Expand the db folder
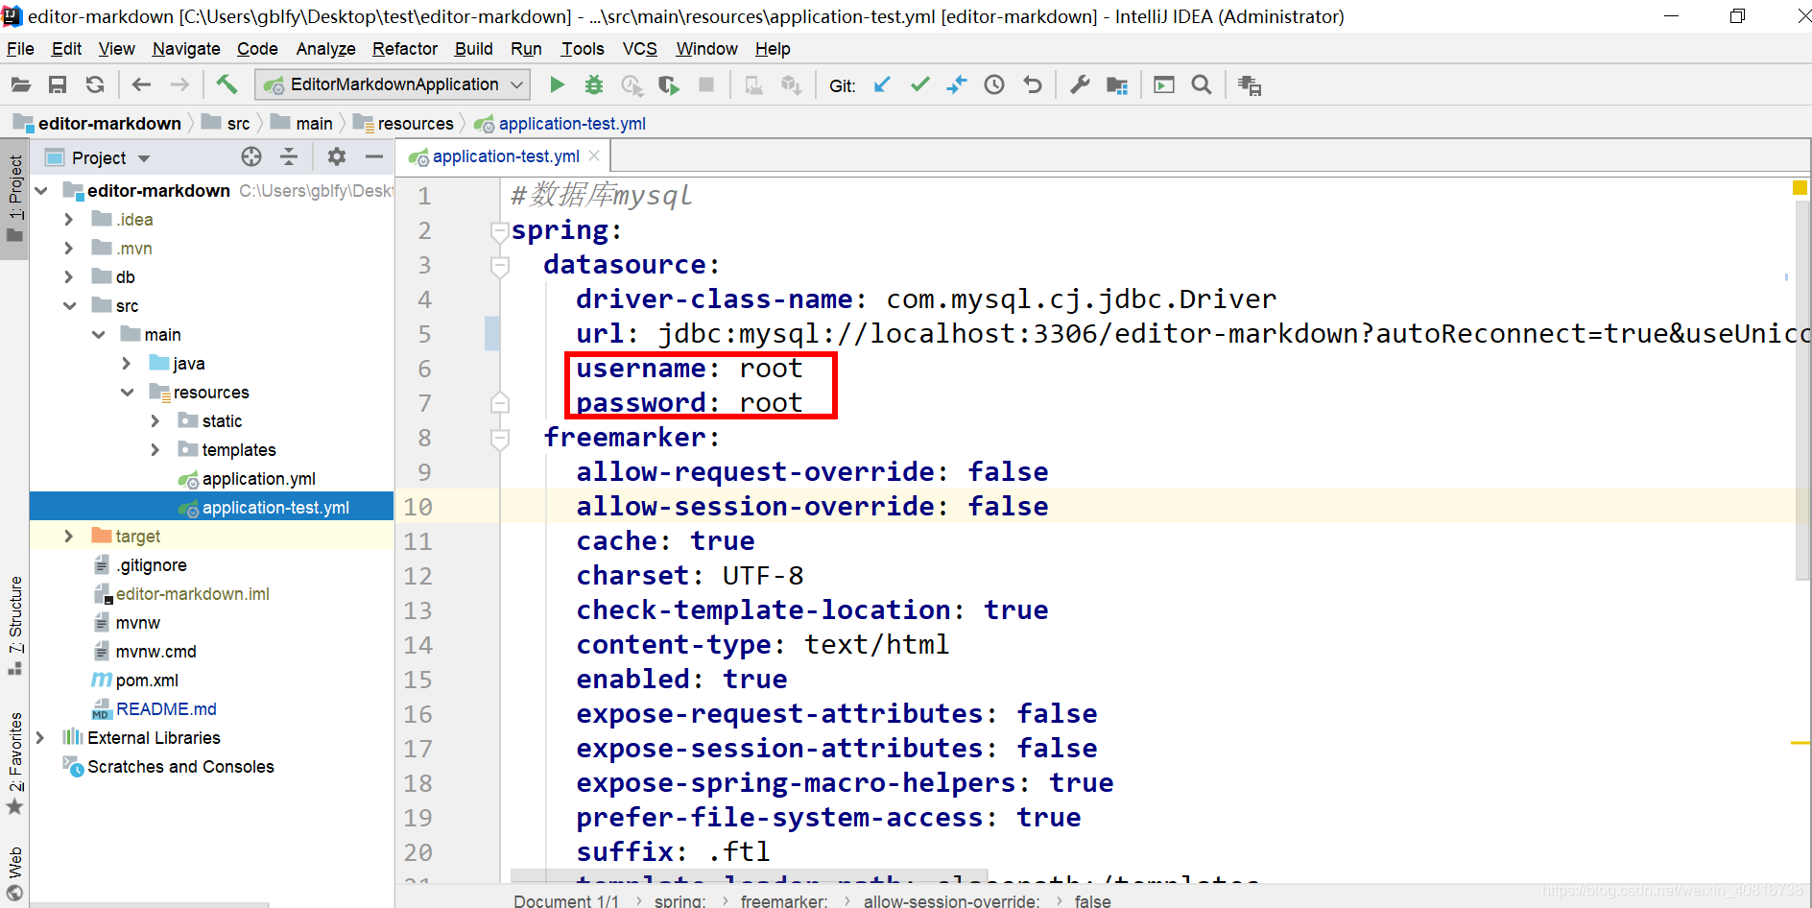 (x=68, y=277)
